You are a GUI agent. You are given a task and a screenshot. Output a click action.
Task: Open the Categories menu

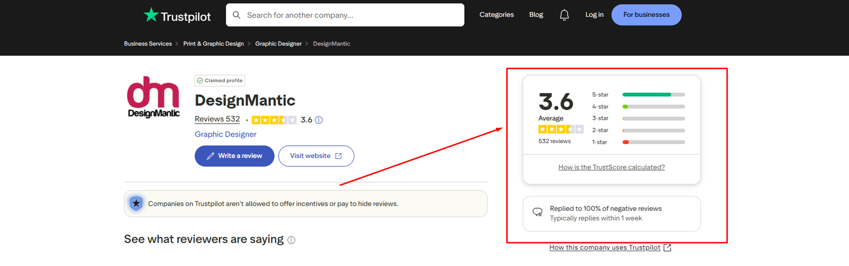pos(497,15)
